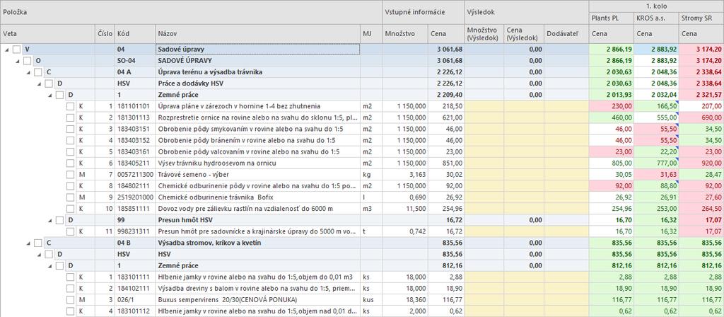Tick the checkbox of row SO-04
Image resolution: width=724 pixels, height=317 pixels.
[x=28, y=61]
